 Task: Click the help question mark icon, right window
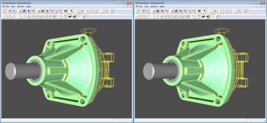pyautogui.click(x=205, y=11)
